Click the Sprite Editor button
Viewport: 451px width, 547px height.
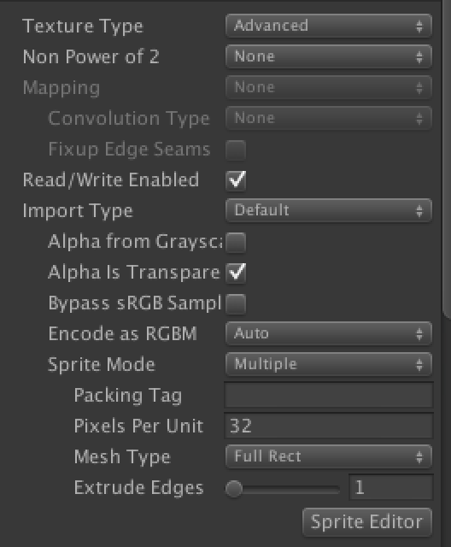tap(367, 522)
